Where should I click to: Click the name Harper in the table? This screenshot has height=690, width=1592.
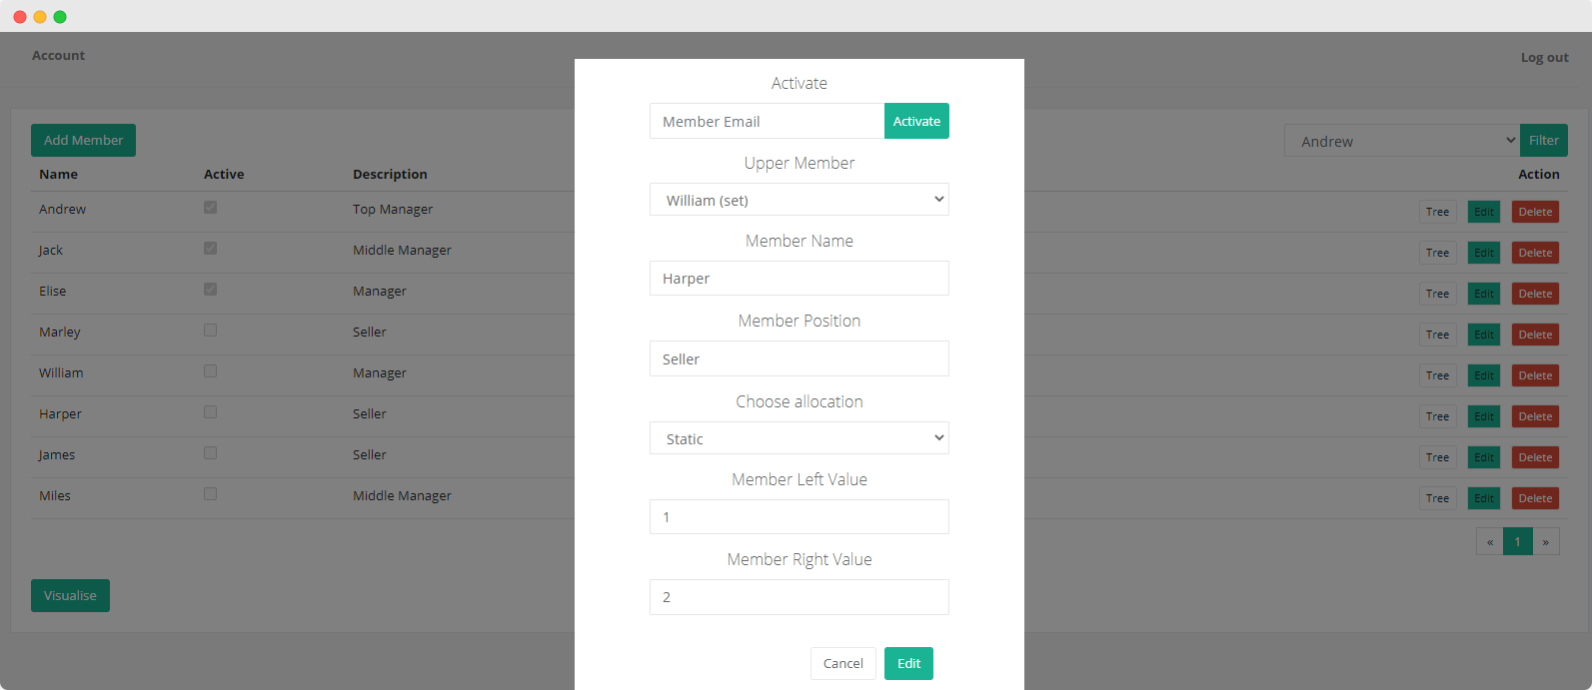click(60, 413)
